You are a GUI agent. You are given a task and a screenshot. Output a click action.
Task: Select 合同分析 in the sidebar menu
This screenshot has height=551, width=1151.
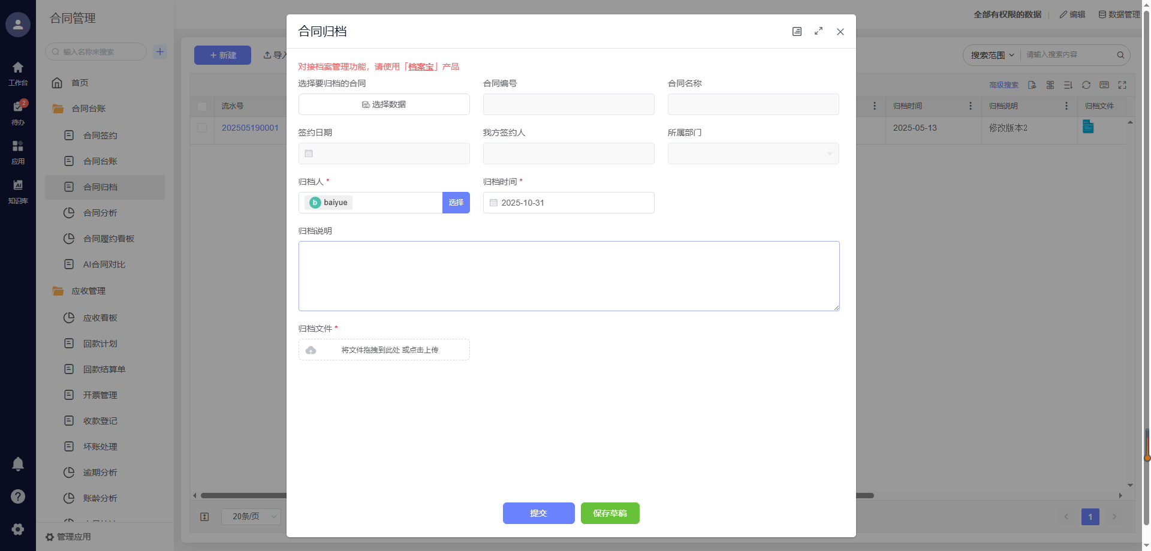(x=100, y=213)
